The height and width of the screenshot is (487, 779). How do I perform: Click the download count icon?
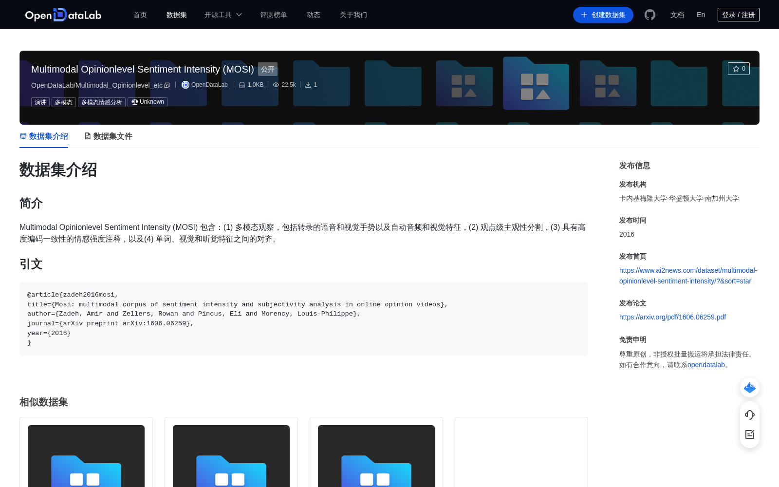(308, 85)
